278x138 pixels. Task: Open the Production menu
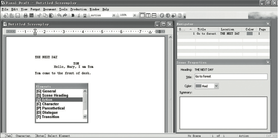[79, 9]
